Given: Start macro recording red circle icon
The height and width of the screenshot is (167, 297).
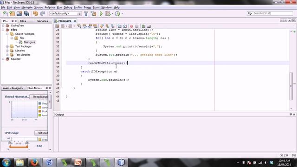Looking at the screenshot, I should point(131,26).
